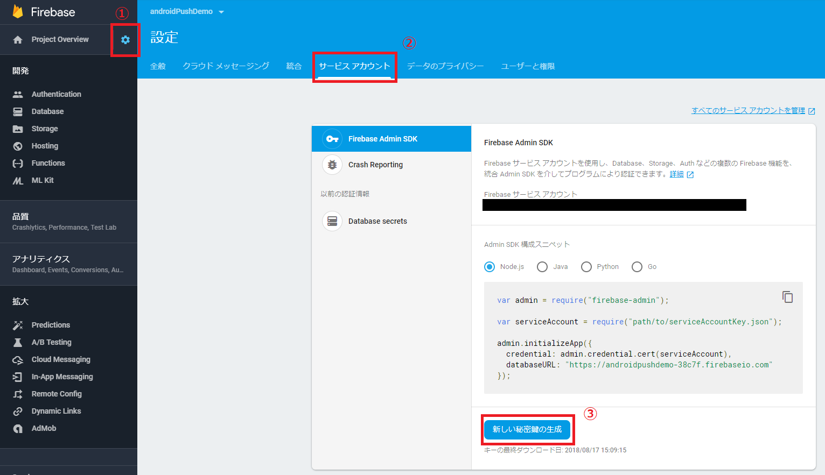This screenshot has width=825, height=475.
Task: Open the 詳細 link
Action: [x=676, y=174]
